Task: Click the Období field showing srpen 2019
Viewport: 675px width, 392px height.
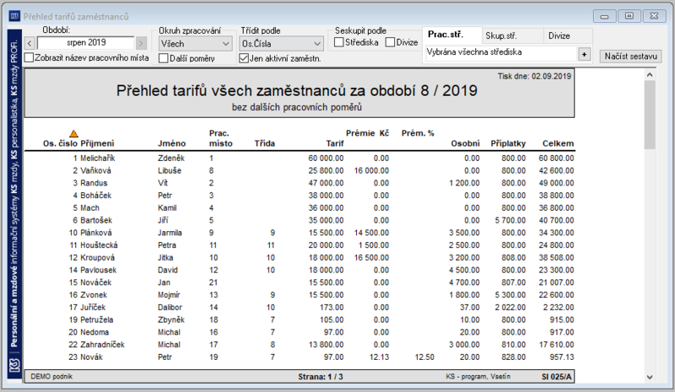Action: coord(86,43)
